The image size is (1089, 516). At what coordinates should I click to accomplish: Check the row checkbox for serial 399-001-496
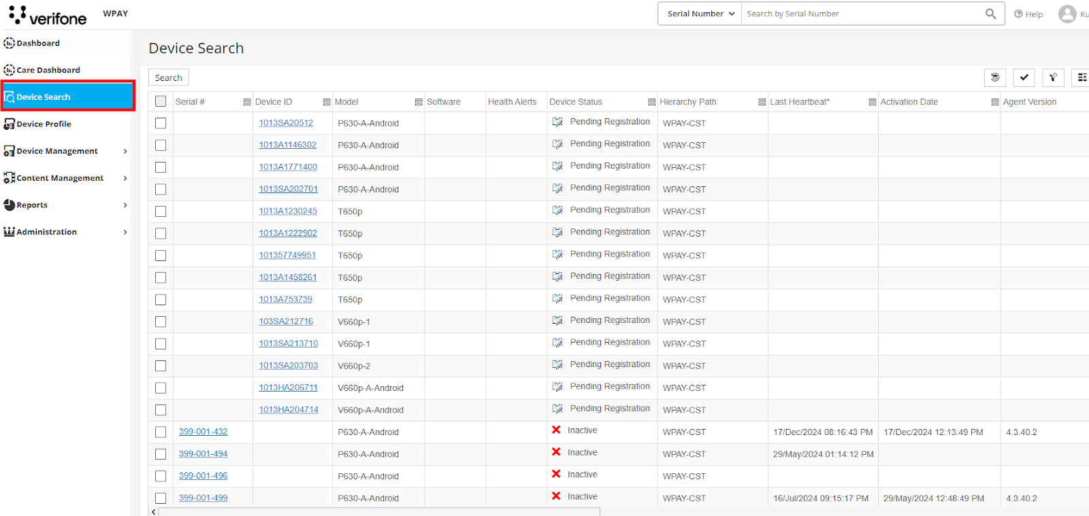point(161,476)
